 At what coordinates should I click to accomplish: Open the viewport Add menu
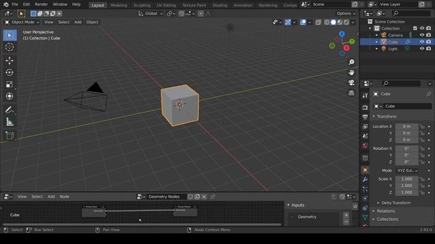coord(78,22)
